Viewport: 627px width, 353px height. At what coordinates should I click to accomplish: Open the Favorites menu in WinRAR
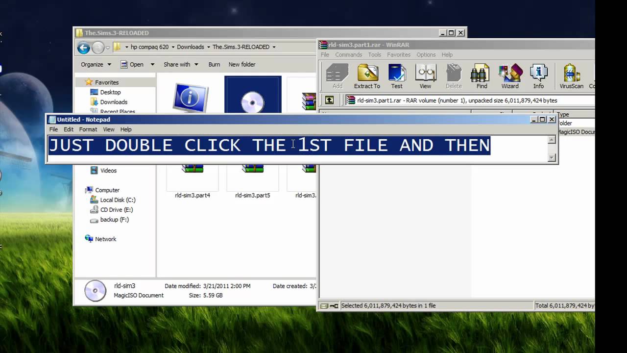pyautogui.click(x=399, y=55)
